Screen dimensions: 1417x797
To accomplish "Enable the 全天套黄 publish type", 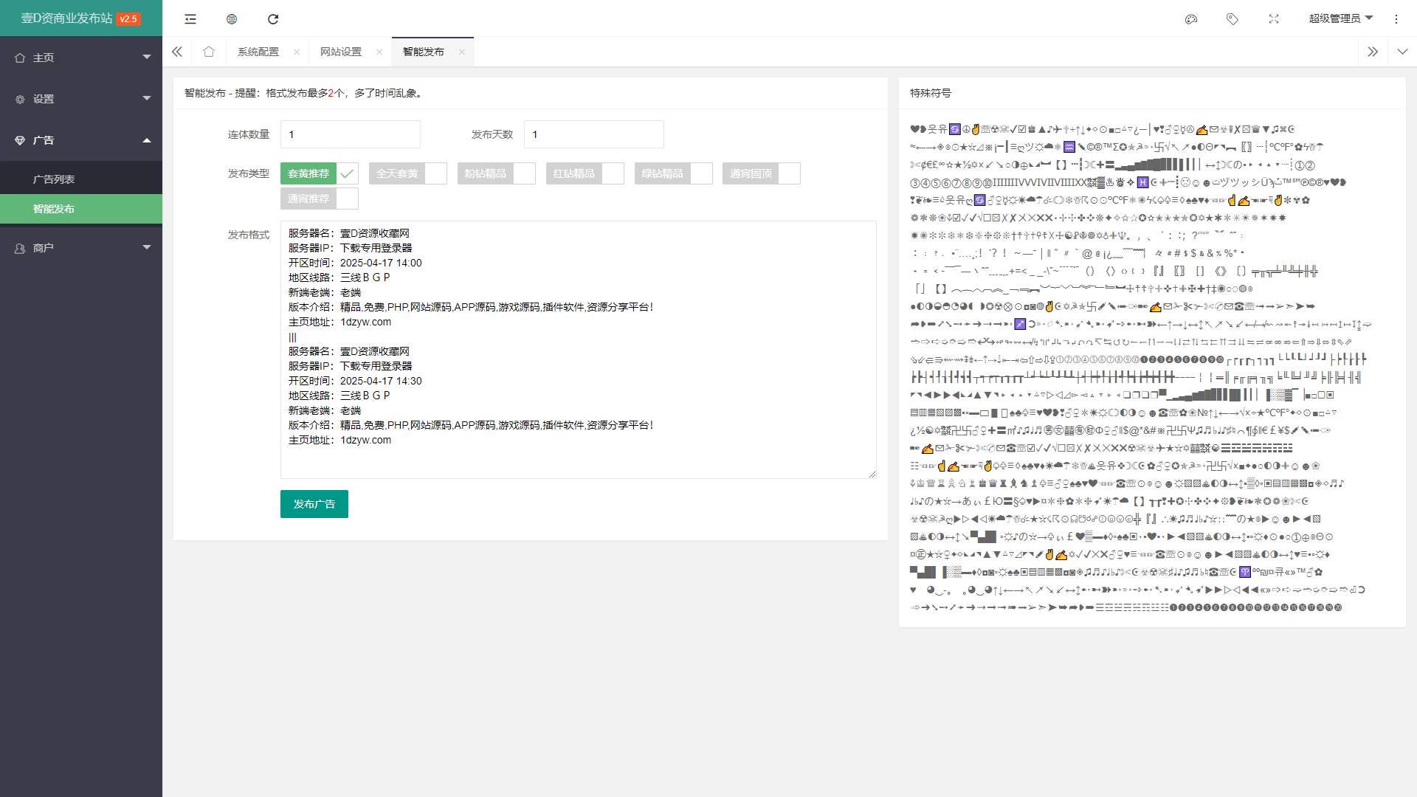I will 407,173.
